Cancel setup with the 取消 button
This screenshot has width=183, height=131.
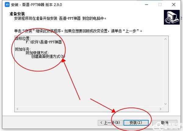pos(165,122)
